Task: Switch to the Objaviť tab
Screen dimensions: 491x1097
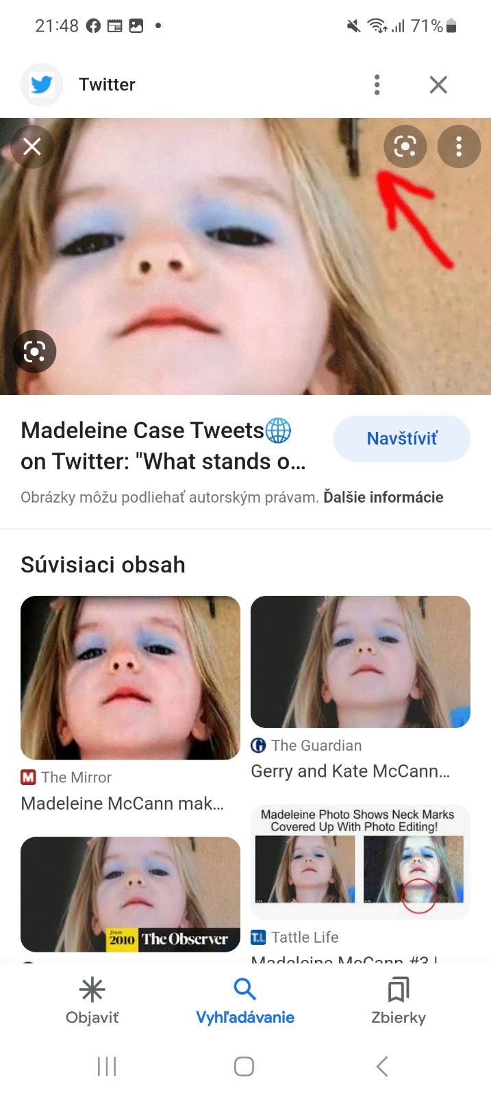Action: (x=92, y=1001)
